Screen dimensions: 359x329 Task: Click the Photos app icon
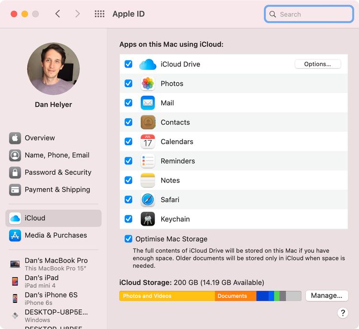[148, 83]
